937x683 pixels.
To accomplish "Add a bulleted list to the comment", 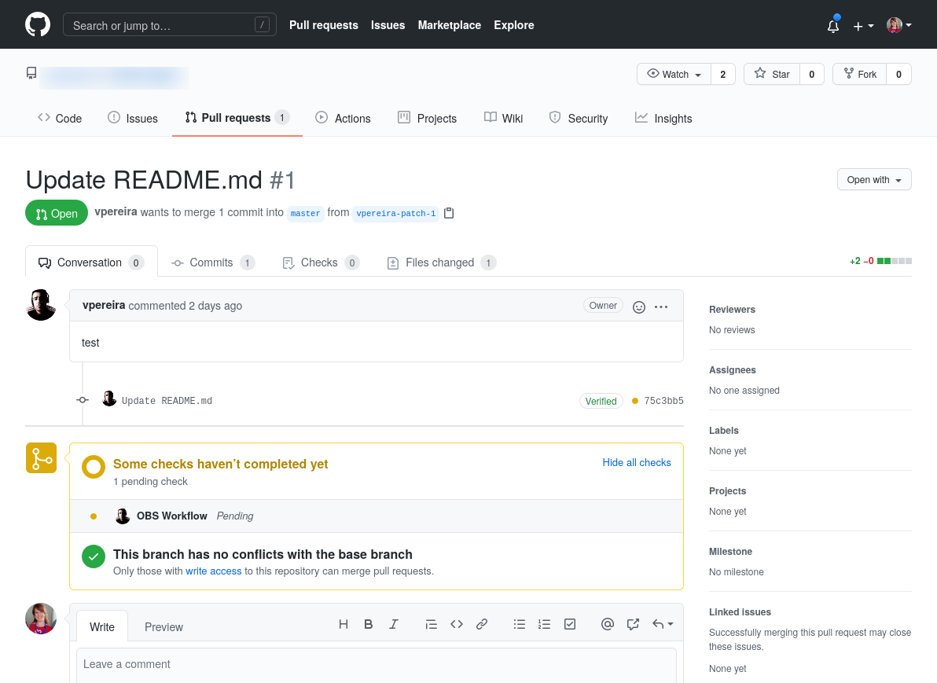I will [x=520, y=624].
